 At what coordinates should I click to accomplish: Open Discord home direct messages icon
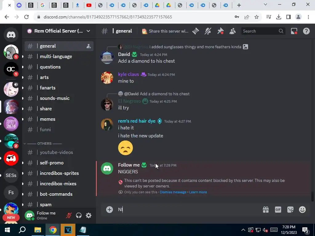tap(11, 35)
